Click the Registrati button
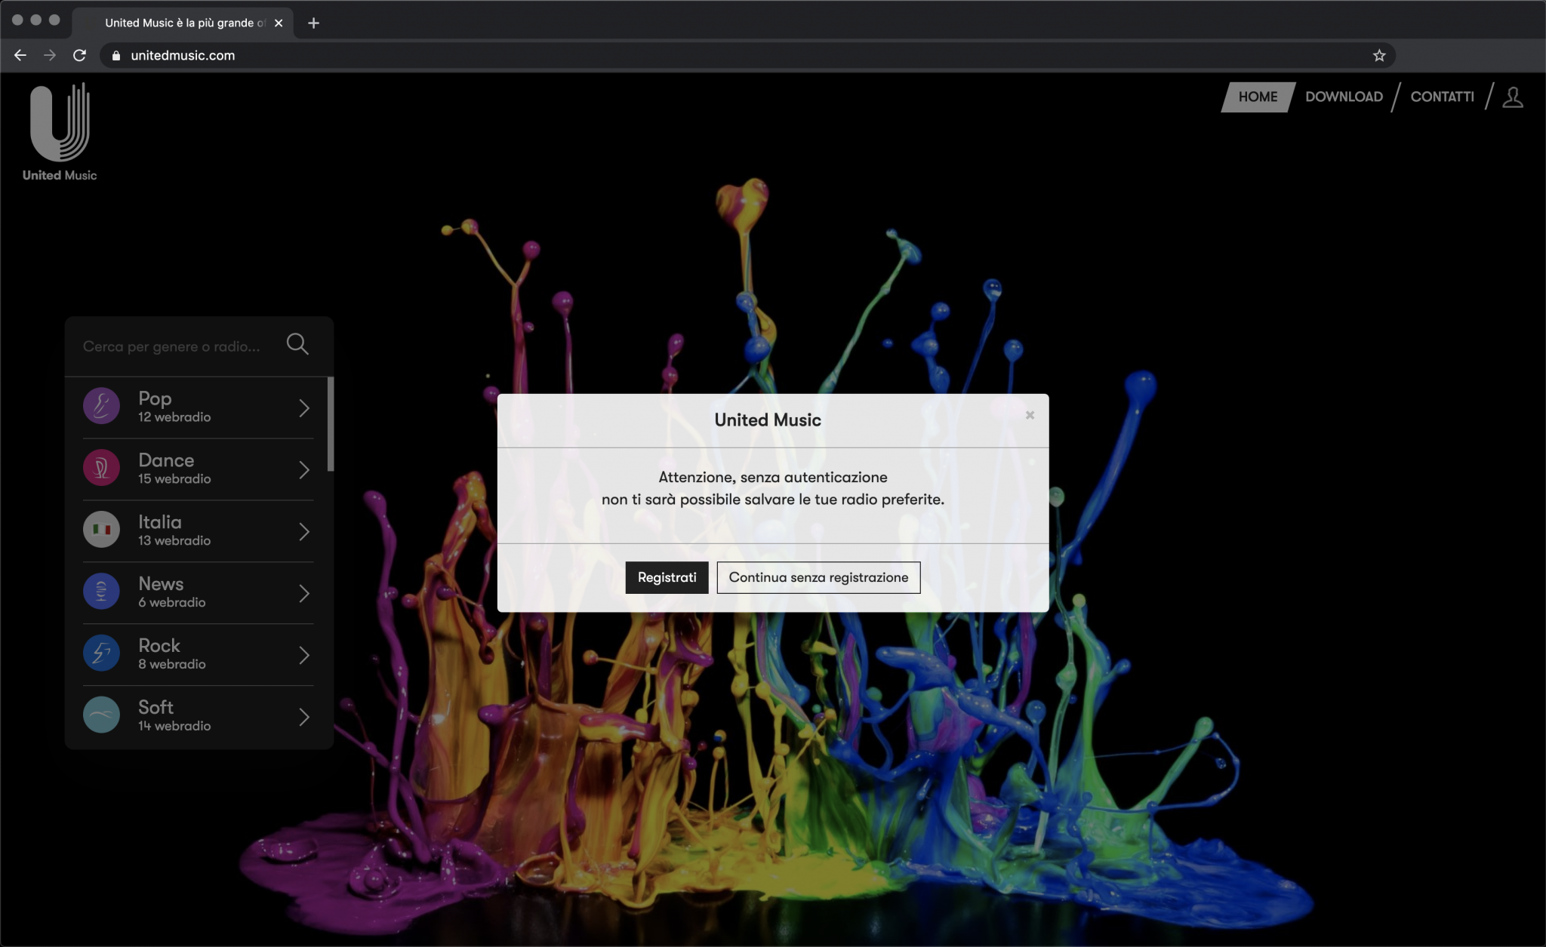The image size is (1546, 947). (667, 577)
